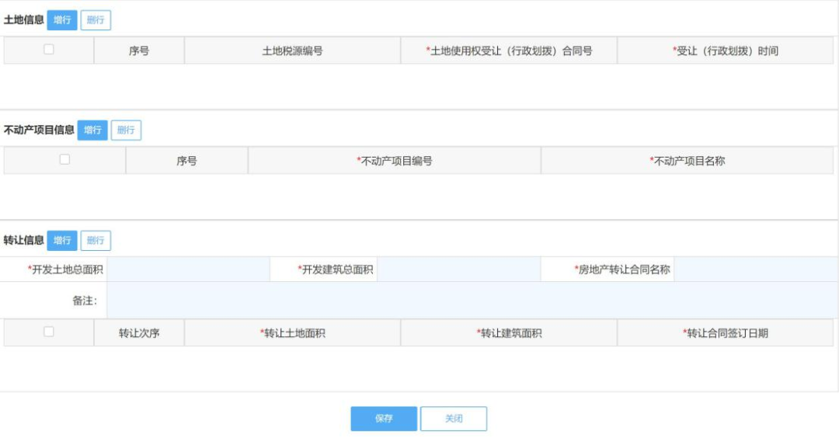Tick the 转让次序 table header checkbox
The width and height of the screenshot is (839, 438).
point(49,332)
